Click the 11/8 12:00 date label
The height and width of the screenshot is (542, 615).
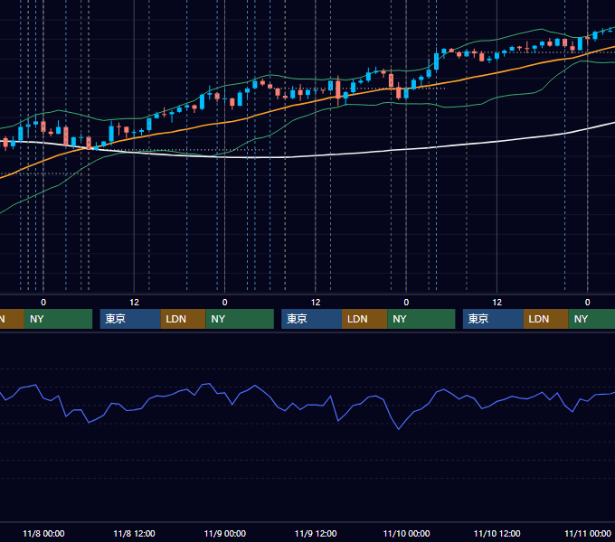[x=134, y=533]
